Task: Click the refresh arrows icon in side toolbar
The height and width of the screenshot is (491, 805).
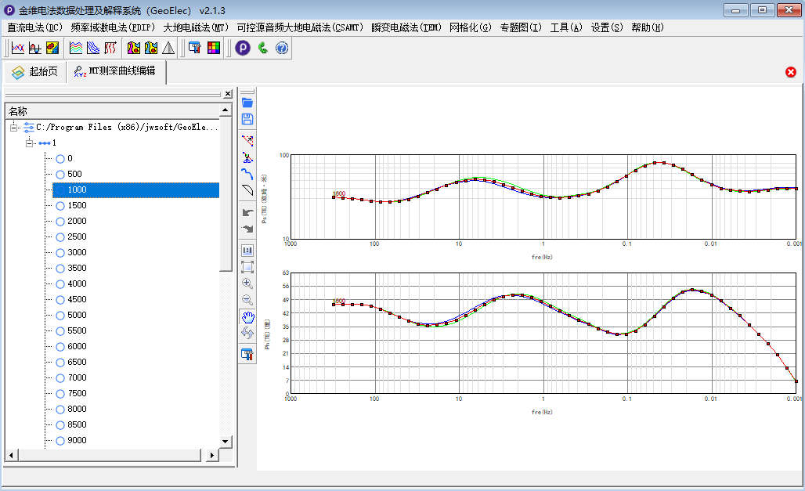Action: coord(247,334)
